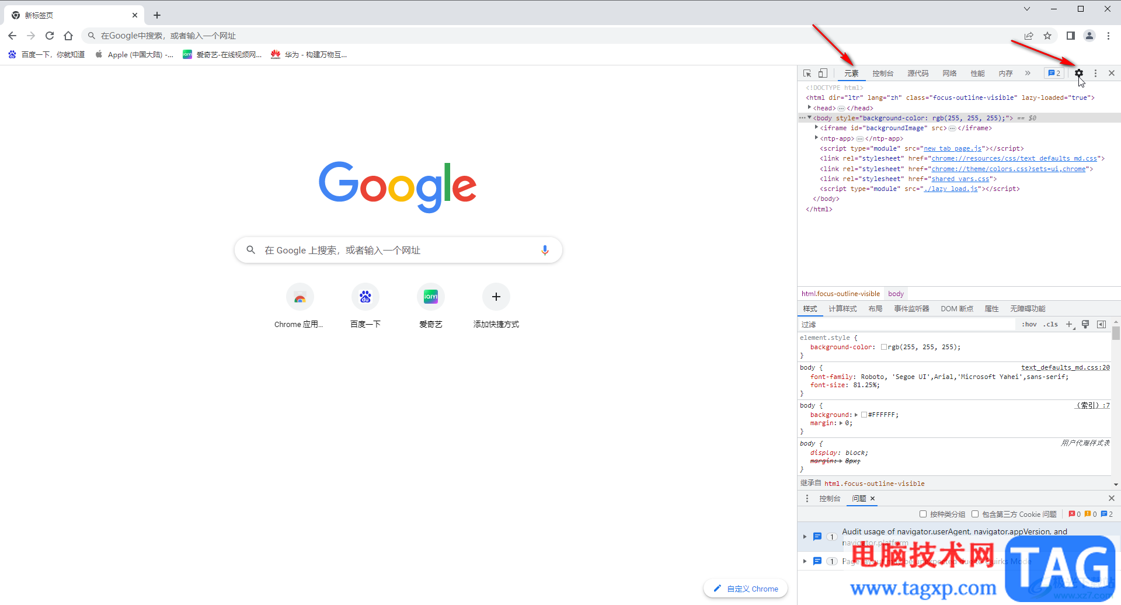Screen dimensions: 1121x605
Task: Expand the margin: 0 shorthand property
Action: coord(841,423)
